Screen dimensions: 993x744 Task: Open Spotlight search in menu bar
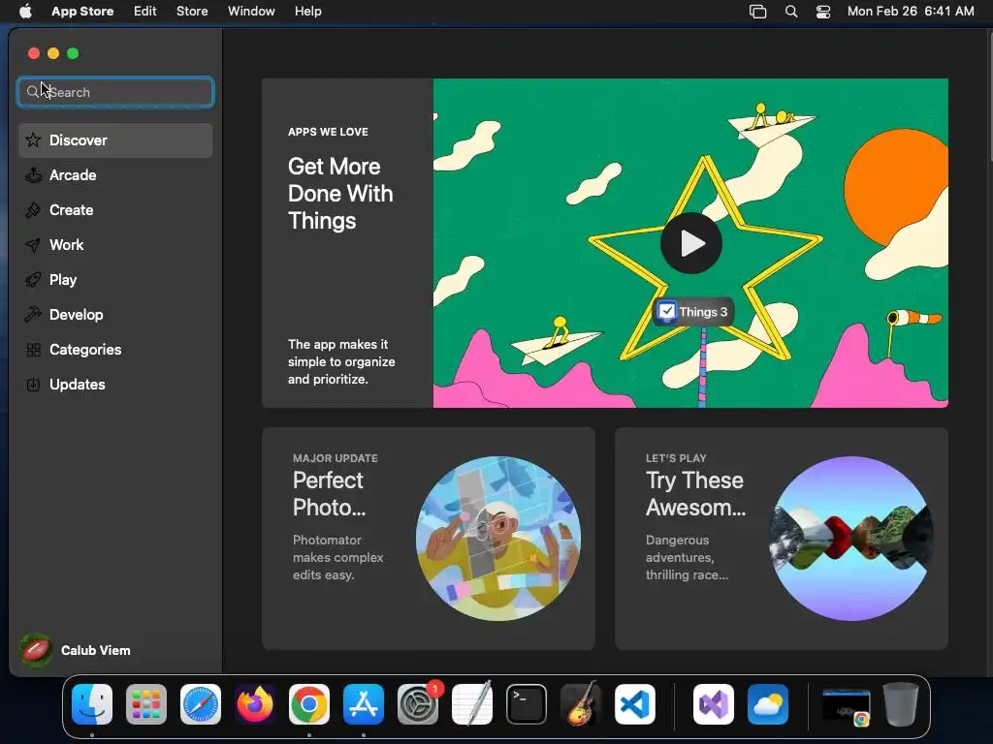pyautogui.click(x=791, y=12)
